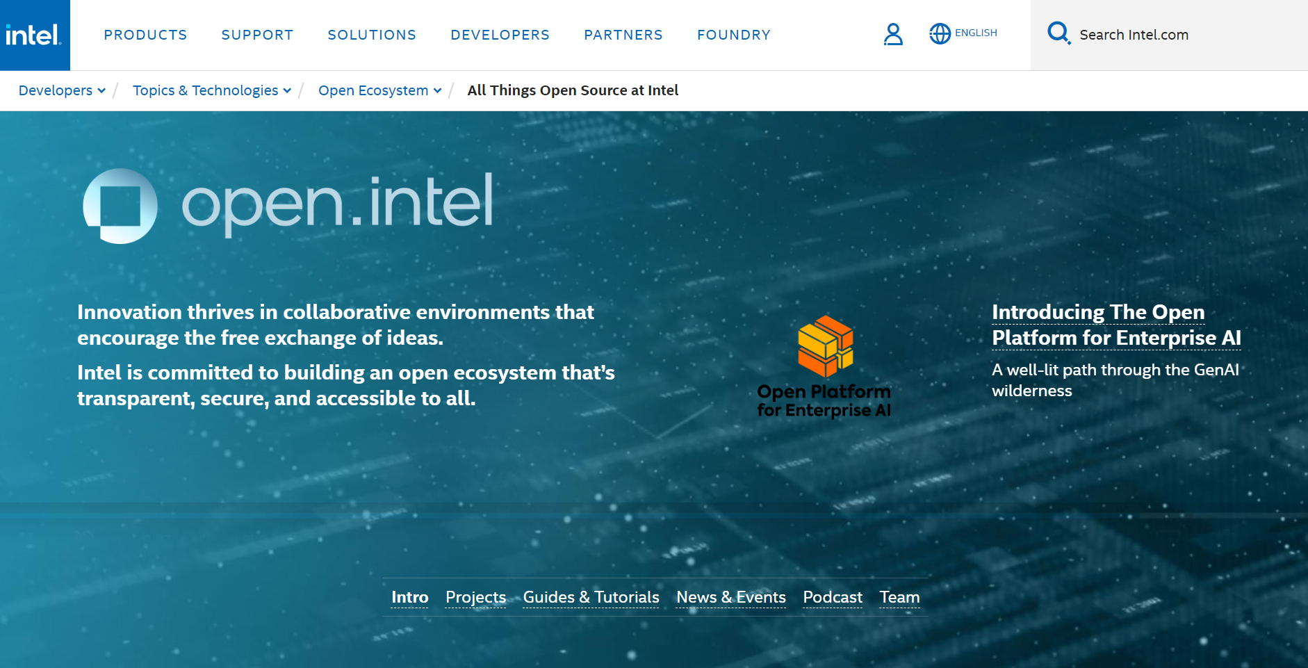The width and height of the screenshot is (1308, 668).
Task: Select the Podcast section link
Action: pyautogui.click(x=832, y=597)
